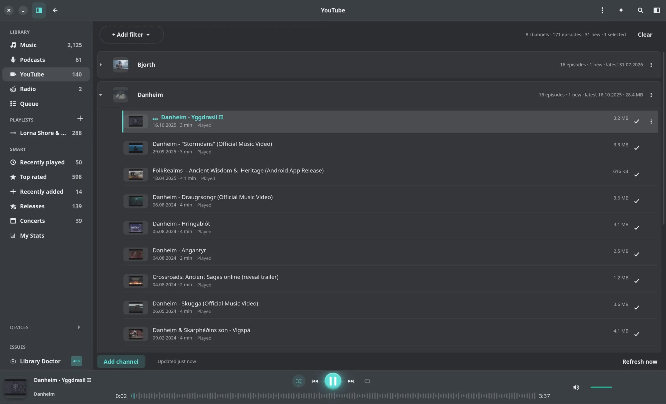Open Top rated smart list
The width and height of the screenshot is (666, 404).
pos(46,177)
